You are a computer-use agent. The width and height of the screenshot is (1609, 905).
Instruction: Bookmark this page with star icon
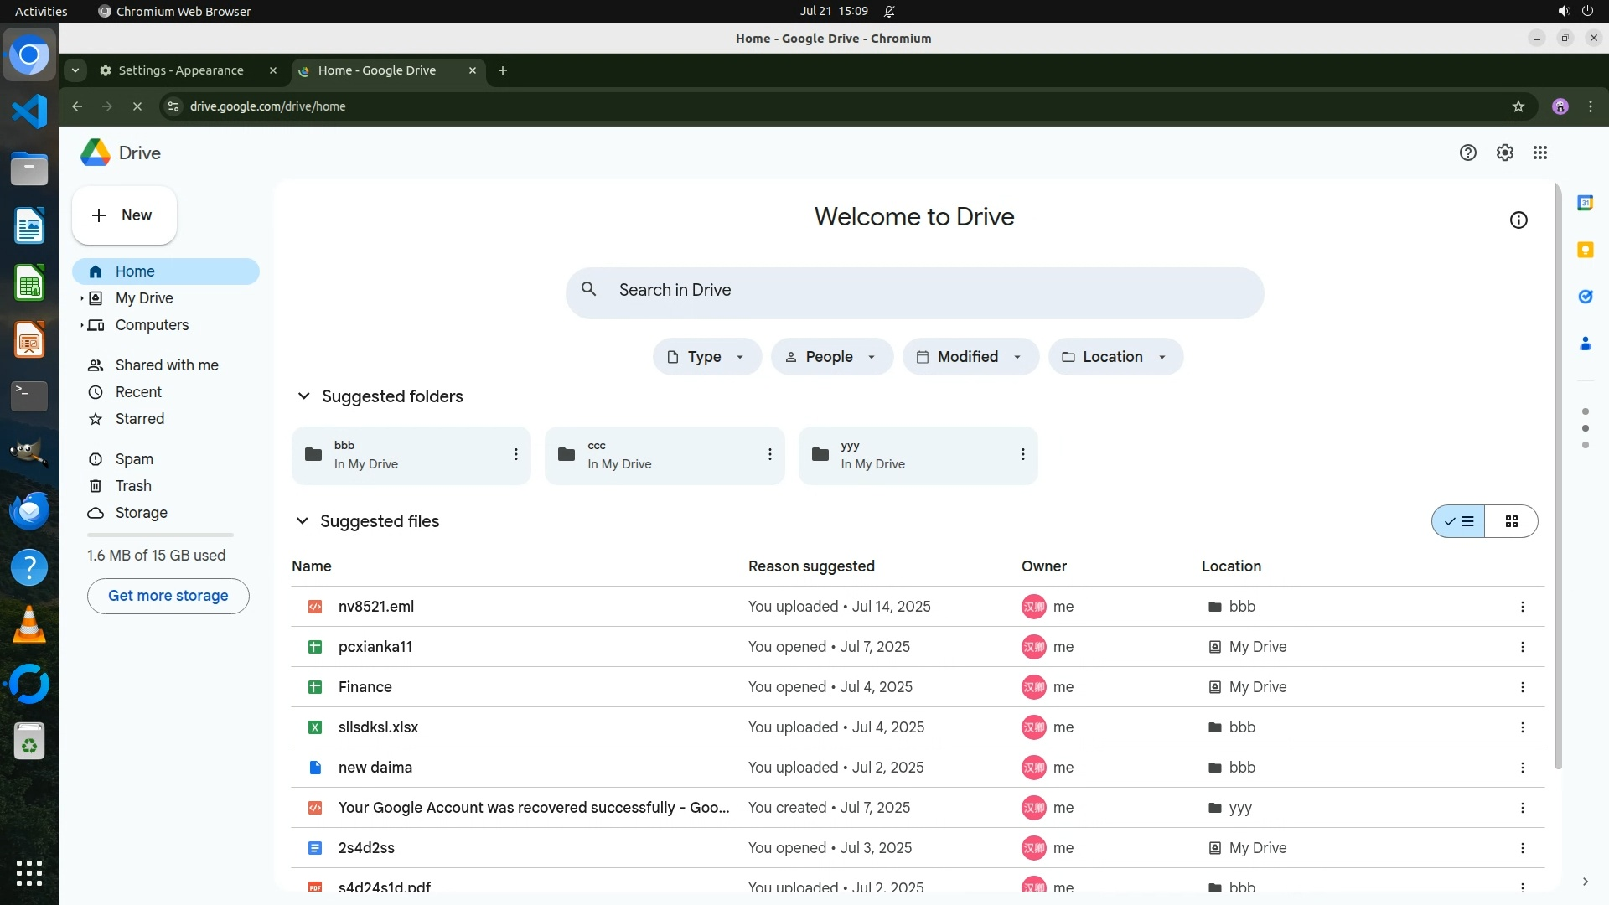point(1518,106)
